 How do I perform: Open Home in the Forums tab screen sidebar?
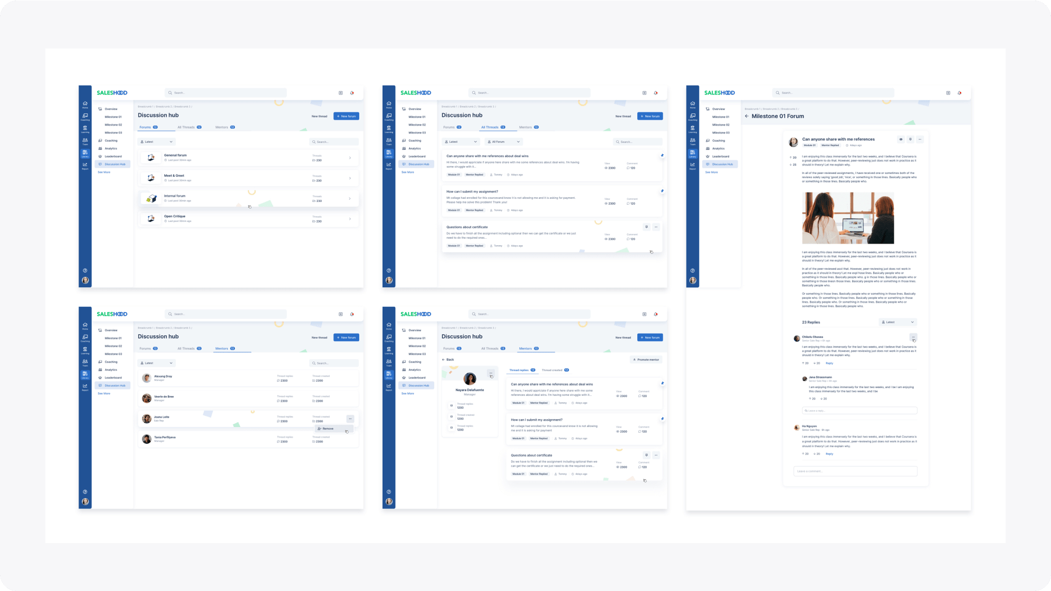tap(85, 104)
